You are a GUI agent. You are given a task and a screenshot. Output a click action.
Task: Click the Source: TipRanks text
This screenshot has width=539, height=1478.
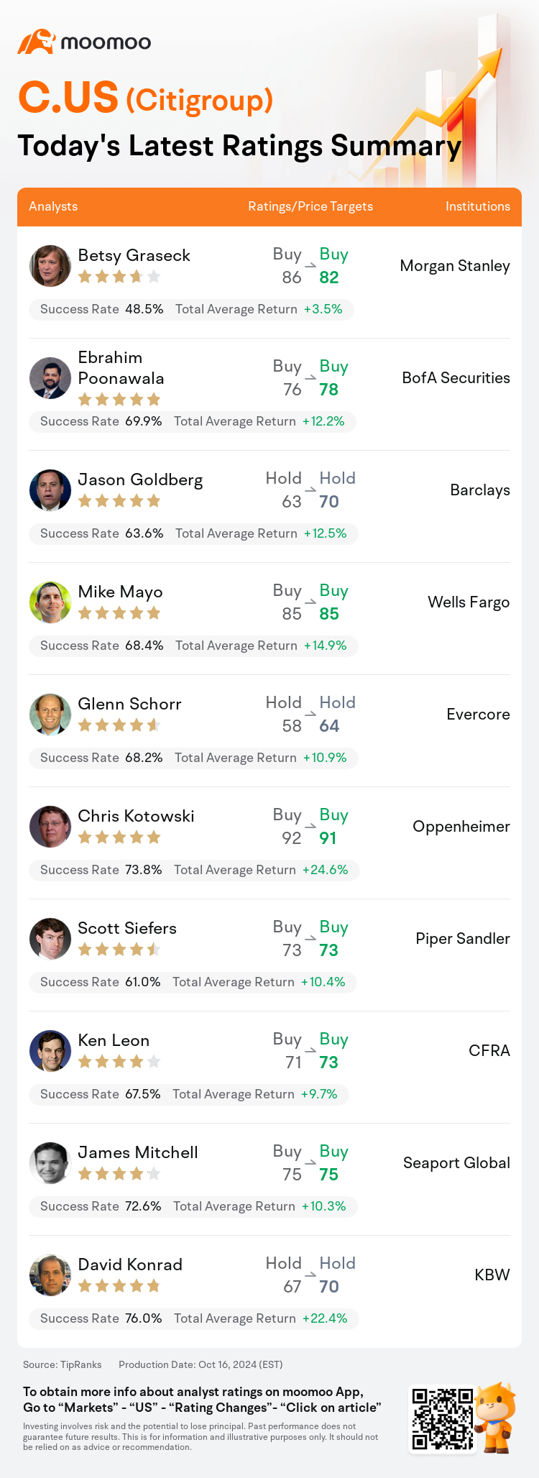[x=63, y=1364]
